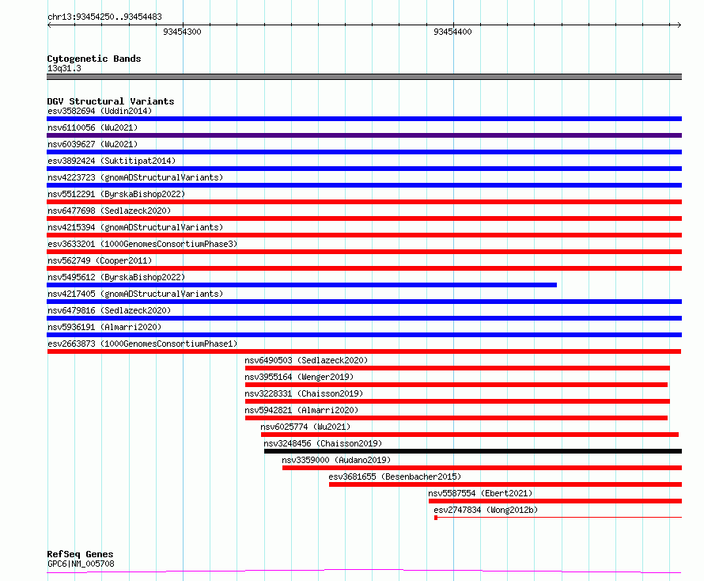Select blue bar under esv3582694 (Uddin2014)
The image size is (704, 581).
pos(364,119)
